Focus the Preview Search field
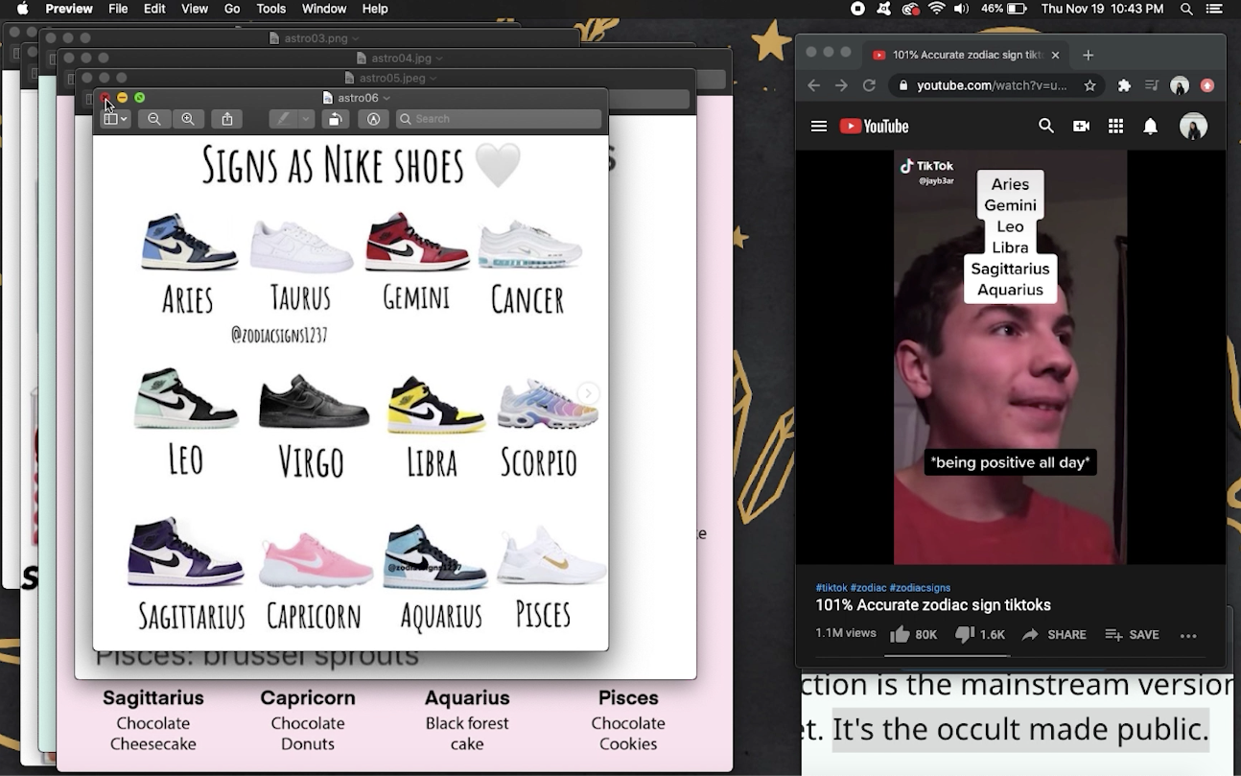The height and width of the screenshot is (776, 1241). pyautogui.click(x=499, y=119)
